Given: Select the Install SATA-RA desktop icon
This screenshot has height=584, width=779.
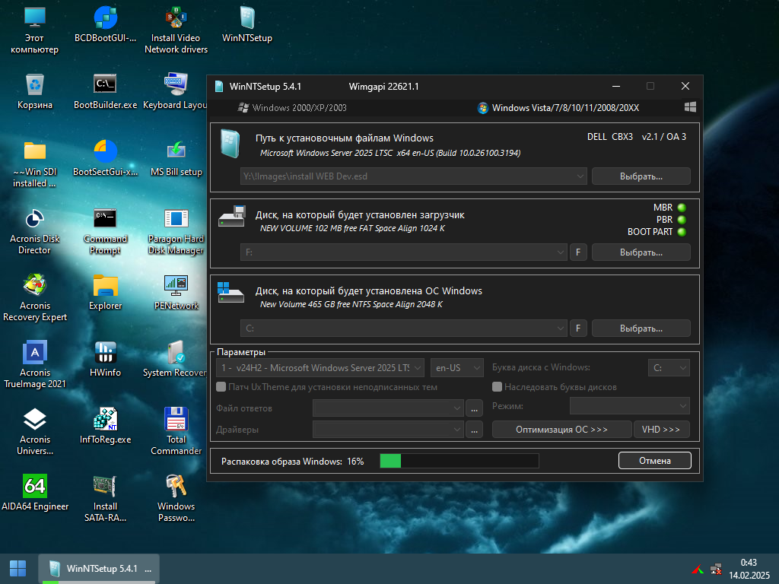Looking at the screenshot, I should pos(105,499).
